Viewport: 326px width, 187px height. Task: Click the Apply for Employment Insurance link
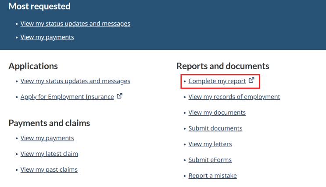pyautogui.click(x=67, y=97)
